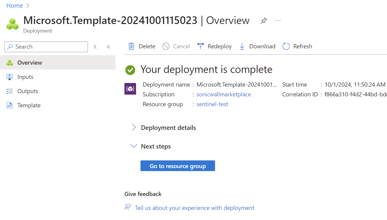
Task: Click the Redeploy icon
Action: pyautogui.click(x=200, y=46)
